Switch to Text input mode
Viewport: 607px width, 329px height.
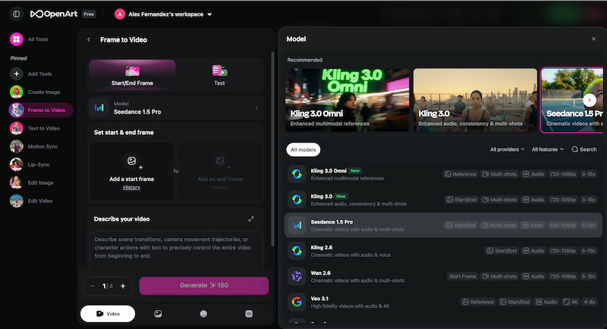pos(219,74)
